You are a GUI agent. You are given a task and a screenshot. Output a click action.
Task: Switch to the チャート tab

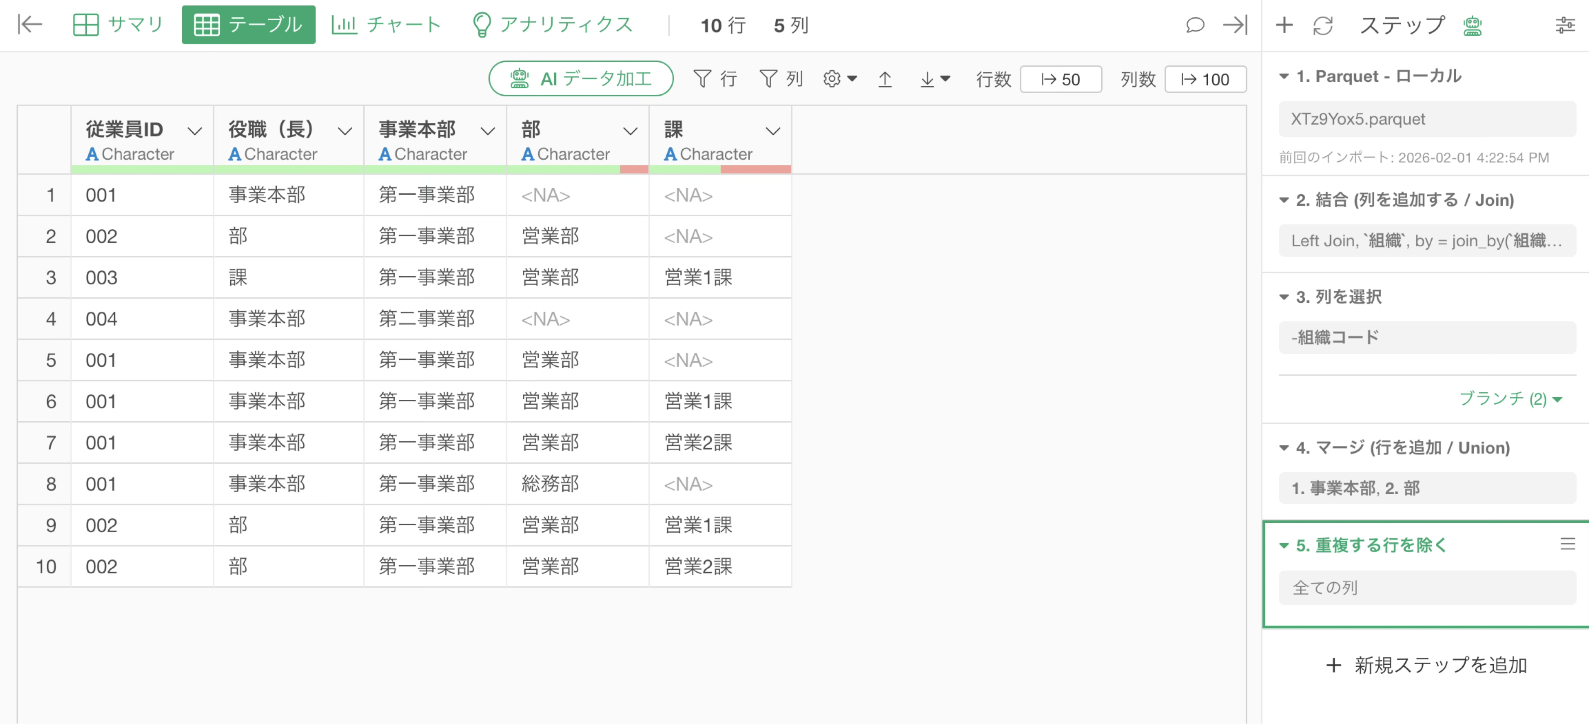pyautogui.click(x=387, y=24)
